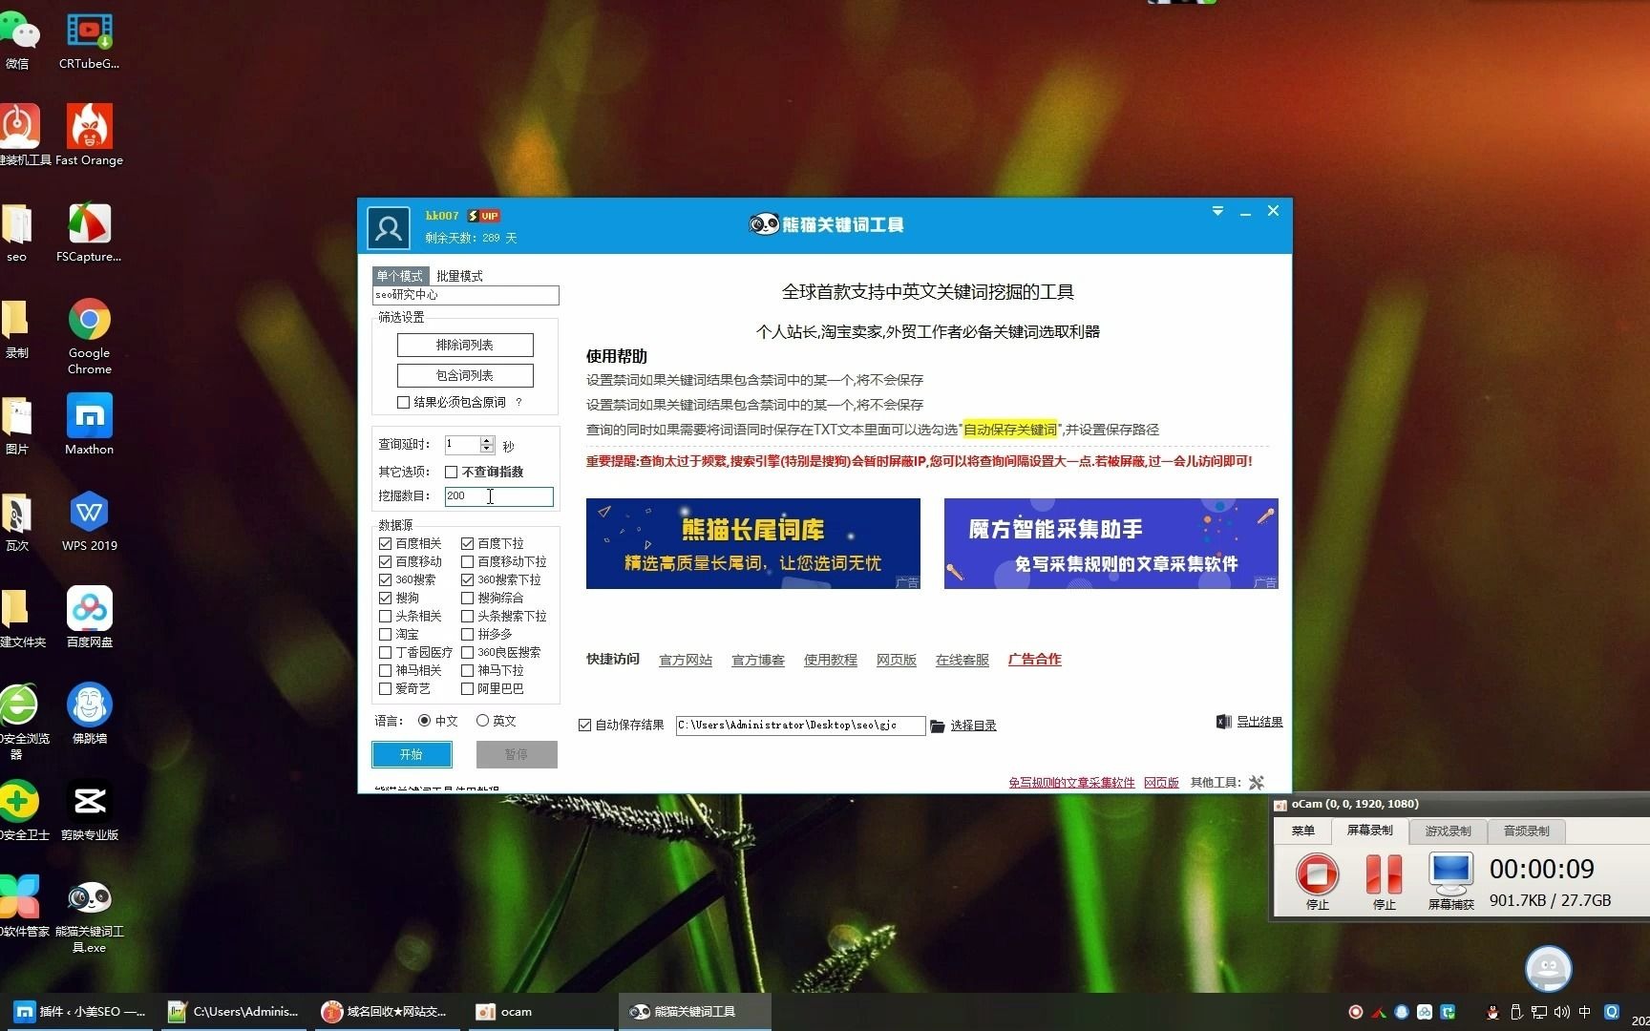Click the folder icon next to 选择目录
Screen dimensions: 1650x1031
tap(938, 726)
